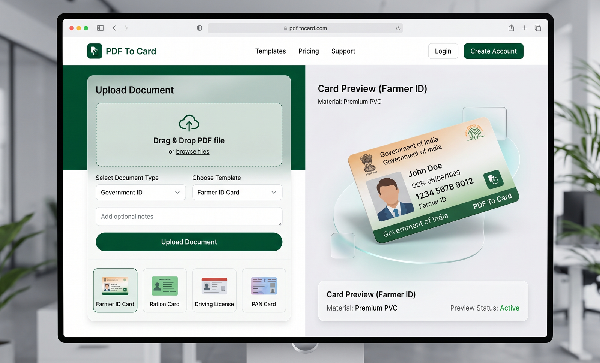Toggle the browser sidebar icon
The height and width of the screenshot is (363, 600).
(100, 28)
